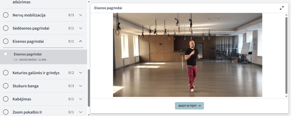
Task: Mark Kabėjimas section circle
Action: tap(6, 99)
